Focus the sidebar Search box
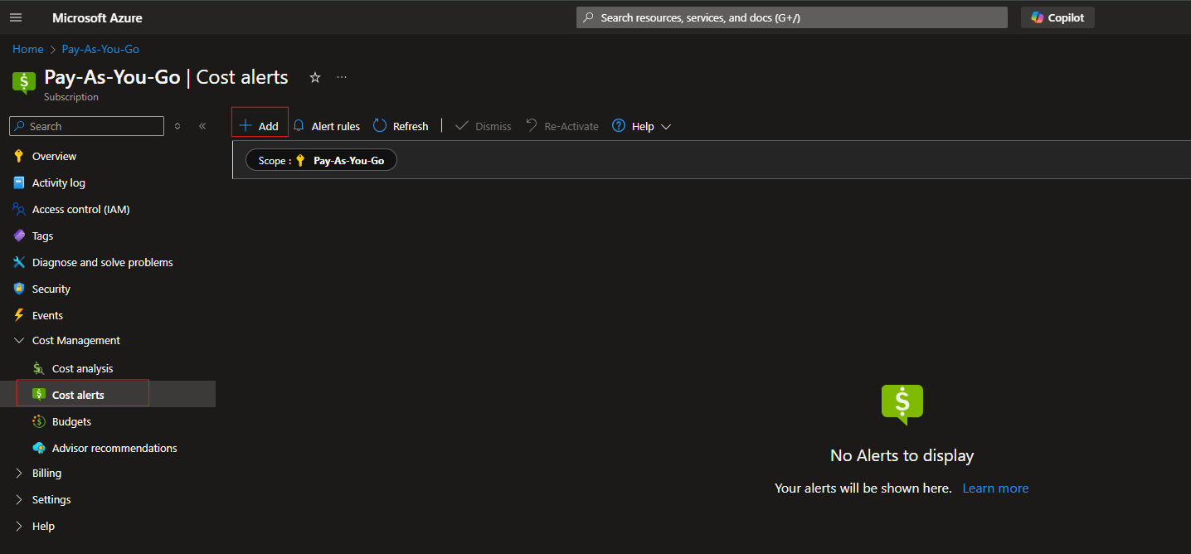 (x=86, y=126)
